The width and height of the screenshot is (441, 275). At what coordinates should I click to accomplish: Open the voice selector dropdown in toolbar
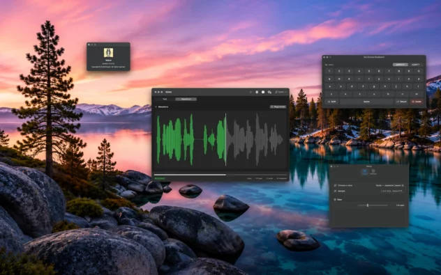(281, 92)
